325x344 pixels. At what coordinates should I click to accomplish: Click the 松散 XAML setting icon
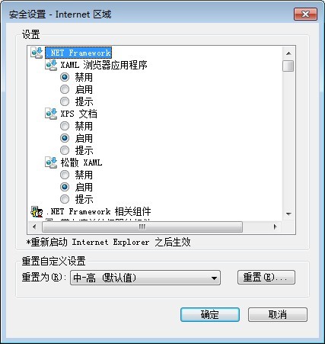click(x=51, y=162)
